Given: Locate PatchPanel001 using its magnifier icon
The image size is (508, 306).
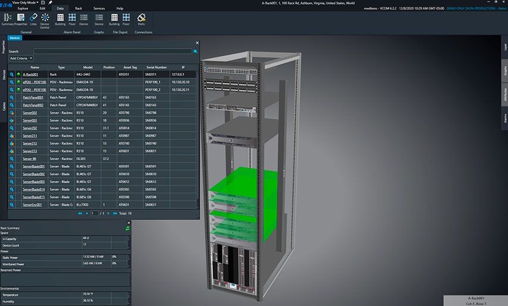Looking at the screenshot, I should pos(12,97).
